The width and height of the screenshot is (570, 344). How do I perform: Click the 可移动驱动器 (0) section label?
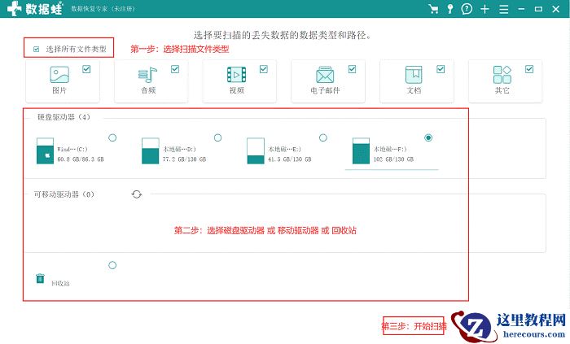pyautogui.click(x=64, y=194)
